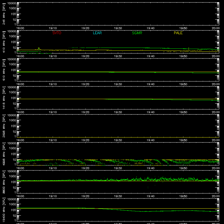
Task: Click 19:00 time label below 4995 MHz panel
Action: tap(20, 168)
